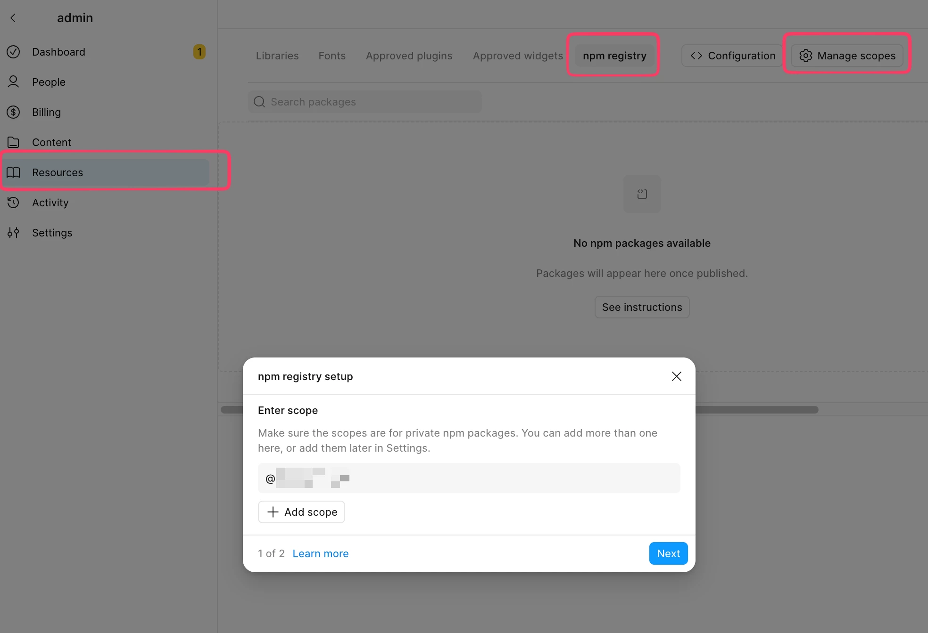The height and width of the screenshot is (633, 928).
Task: Open Settings from the sidebar
Action: [52, 233]
